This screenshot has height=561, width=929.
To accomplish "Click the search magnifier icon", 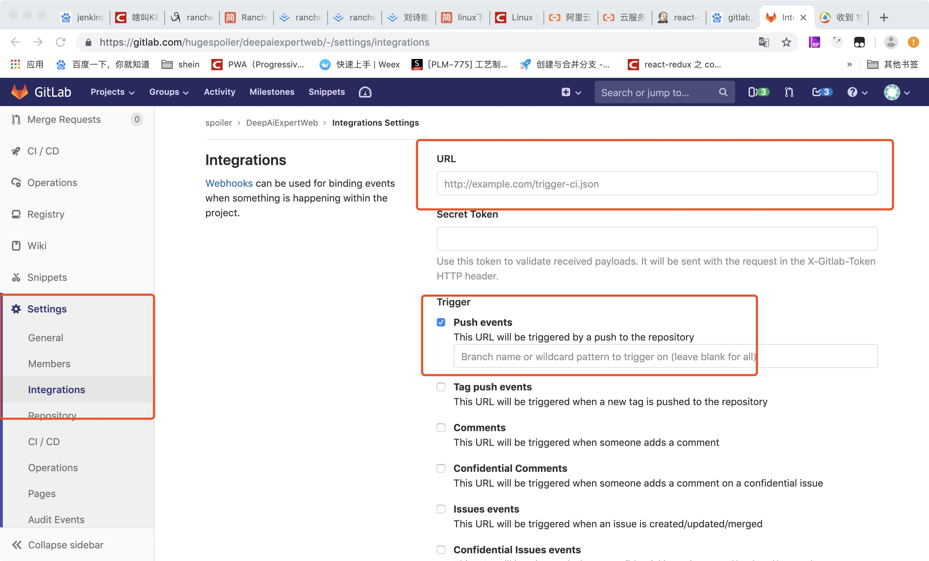I will coord(723,92).
